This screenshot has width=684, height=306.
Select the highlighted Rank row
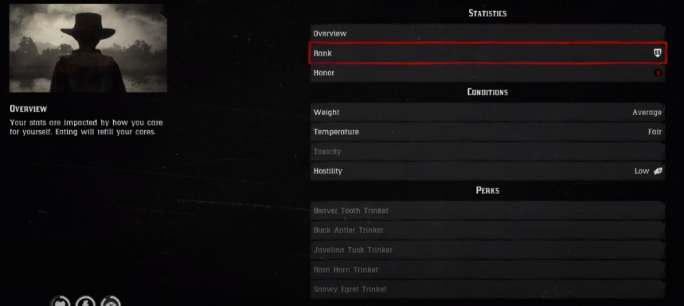pos(487,53)
